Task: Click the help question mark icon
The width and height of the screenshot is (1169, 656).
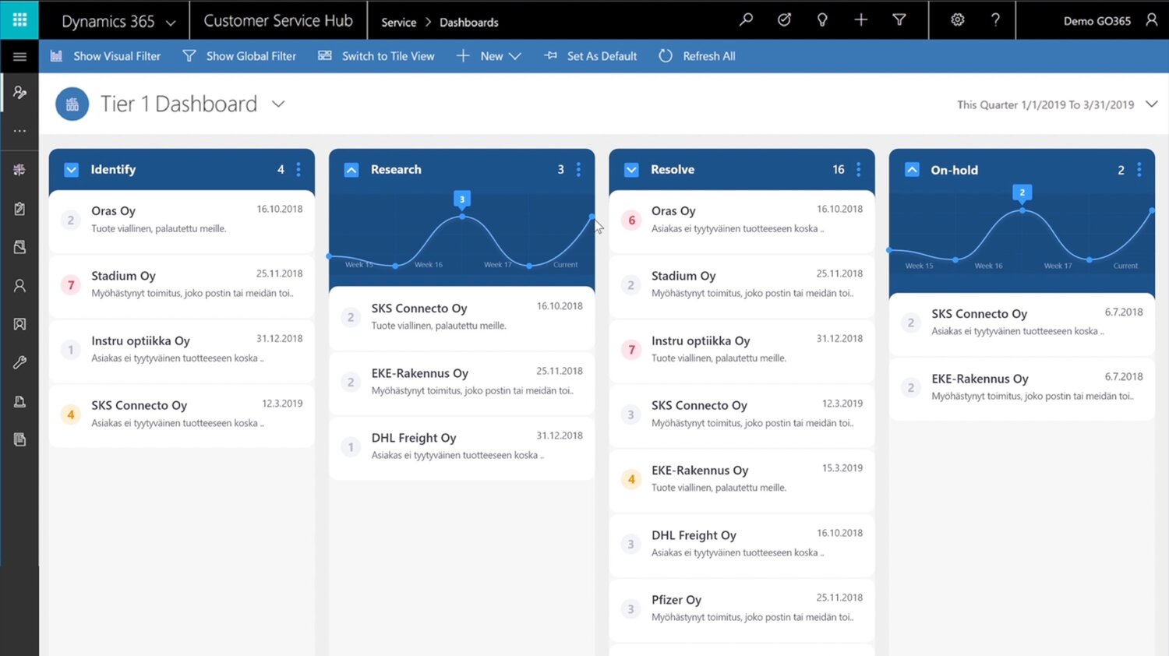Action: coord(995,19)
